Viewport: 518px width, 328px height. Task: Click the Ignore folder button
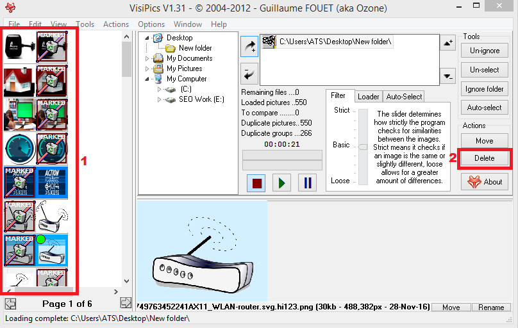484,89
